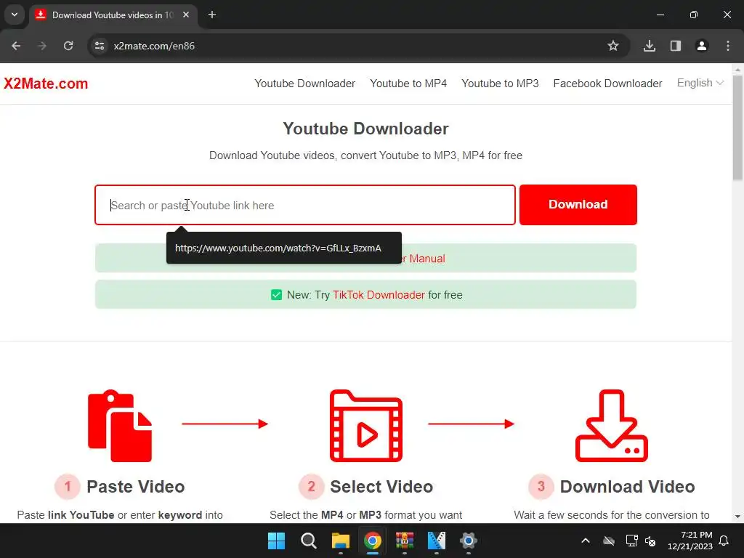Viewport: 744px width, 558px height.
Task: Open Chrome side panel icon
Action: [x=676, y=46]
